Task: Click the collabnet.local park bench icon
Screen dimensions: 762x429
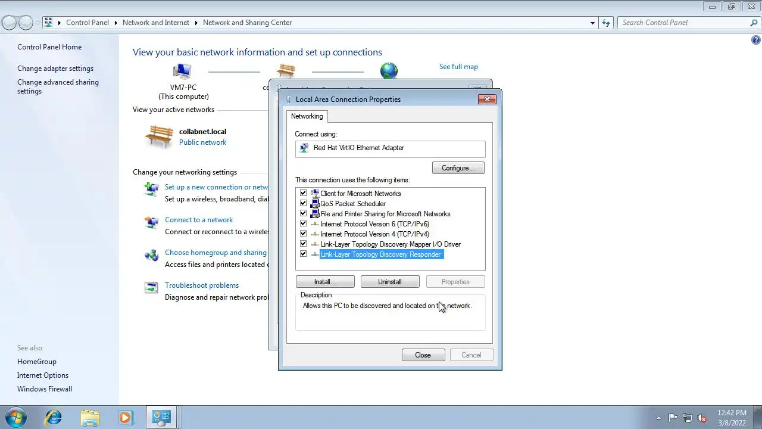Action: [x=159, y=136]
